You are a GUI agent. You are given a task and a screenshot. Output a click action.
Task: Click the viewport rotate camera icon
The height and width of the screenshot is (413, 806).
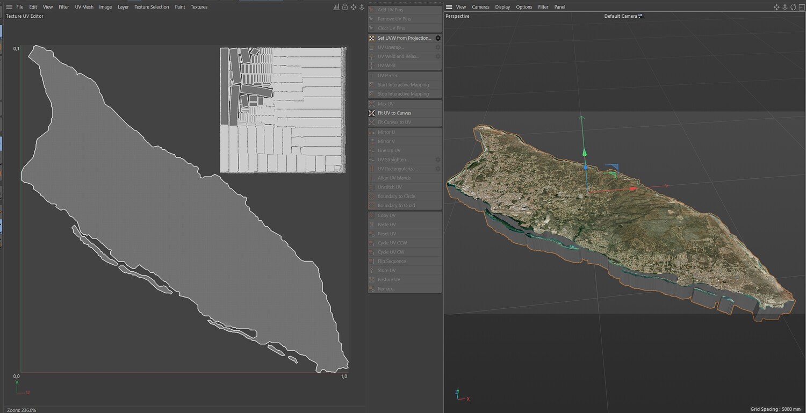[x=793, y=7]
